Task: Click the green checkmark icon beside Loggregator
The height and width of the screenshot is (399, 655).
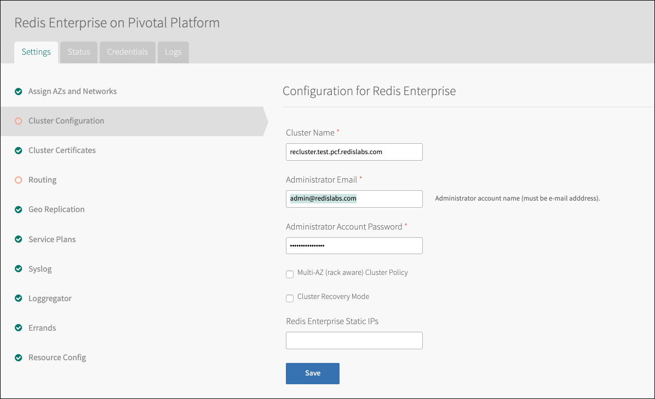Action: click(19, 298)
